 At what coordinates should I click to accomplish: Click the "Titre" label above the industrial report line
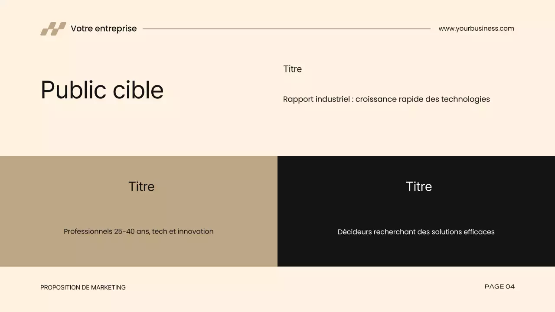point(292,69)
